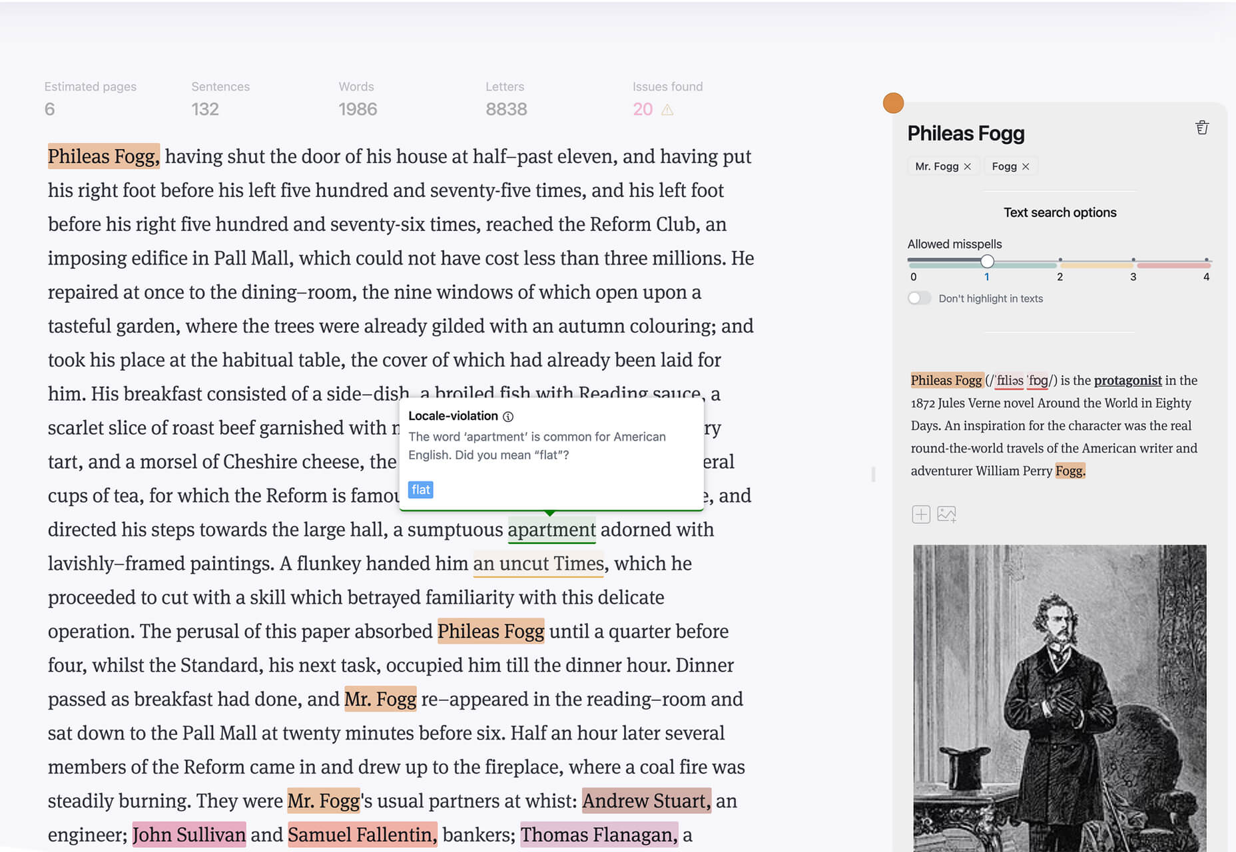Select the highlighted name 'Thomas Flanagan'
This screenshot has height=852, width=1236.
click(x=598, y=835)
